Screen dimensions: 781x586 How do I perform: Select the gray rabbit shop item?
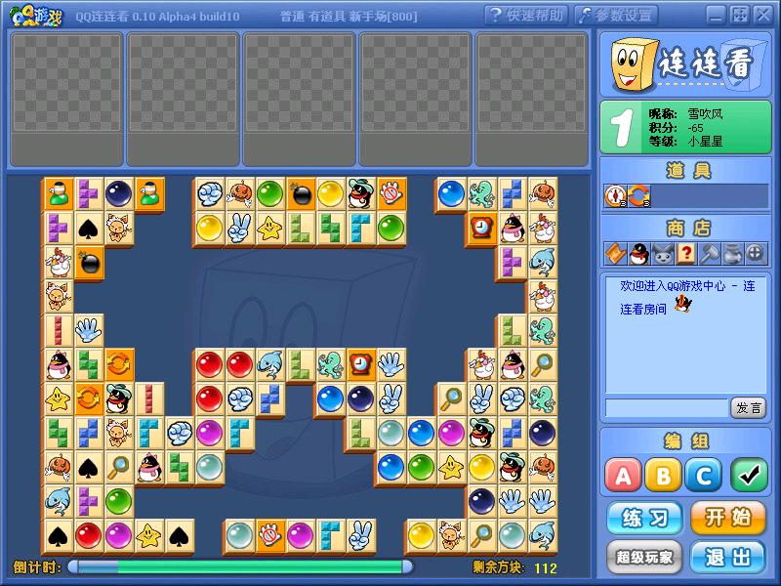[x=662, y=254]
